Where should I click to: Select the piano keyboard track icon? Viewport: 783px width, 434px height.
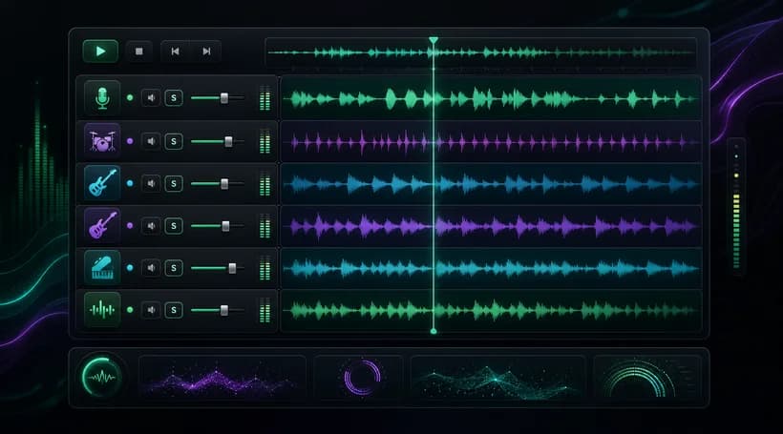[102, 268]
